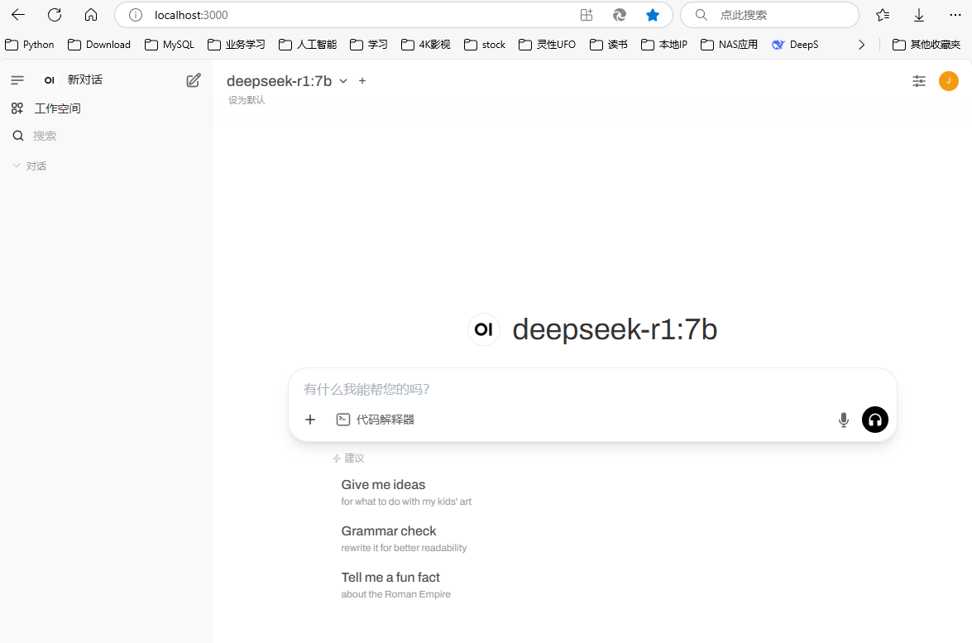The width and height of the screenshot is (972, 643).
Task: Open the favorites list icon
Action: coord(883,15)
